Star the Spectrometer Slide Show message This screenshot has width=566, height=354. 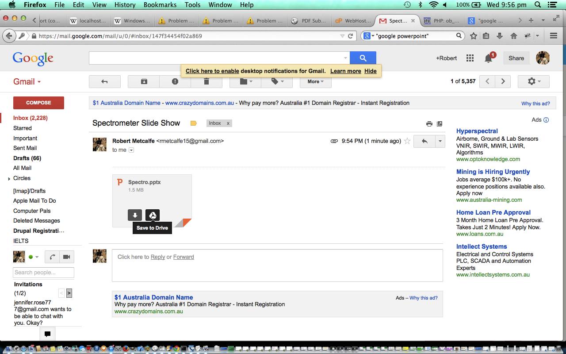pos(407,141)
